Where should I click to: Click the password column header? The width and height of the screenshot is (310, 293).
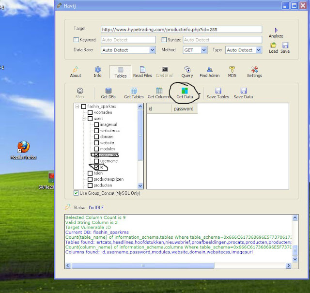tap(184, 109)
